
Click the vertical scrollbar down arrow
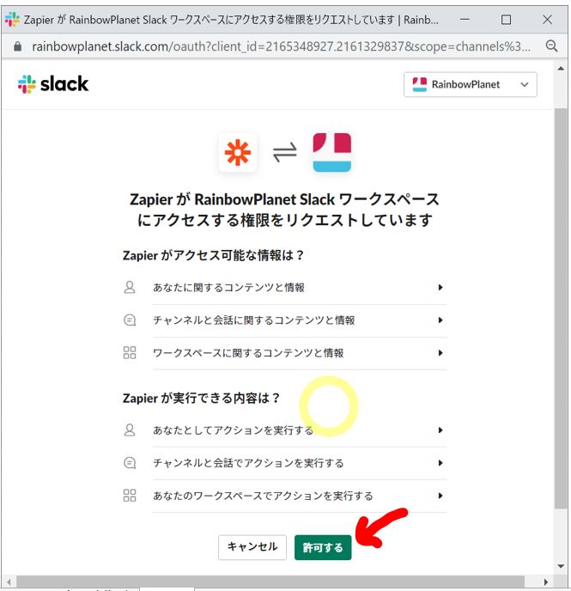pyautogui.click(x=561, y=566)
